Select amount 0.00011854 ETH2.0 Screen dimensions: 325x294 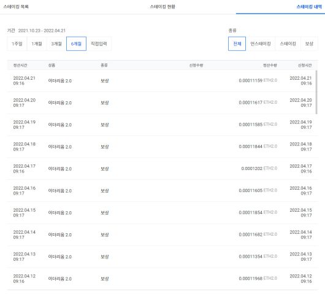click(x=258, y=212)
